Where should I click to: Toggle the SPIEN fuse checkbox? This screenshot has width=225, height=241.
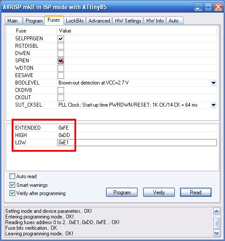tap(61, 61)
